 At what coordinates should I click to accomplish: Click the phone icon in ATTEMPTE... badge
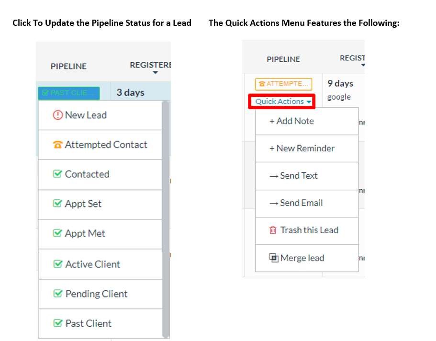[x=262, y=84]
